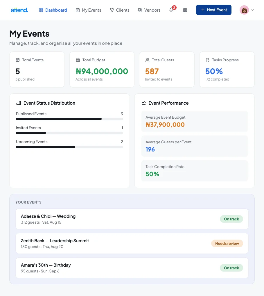
Task: Click the Tasks Progress clipboard icon
Action: point(208,60)
